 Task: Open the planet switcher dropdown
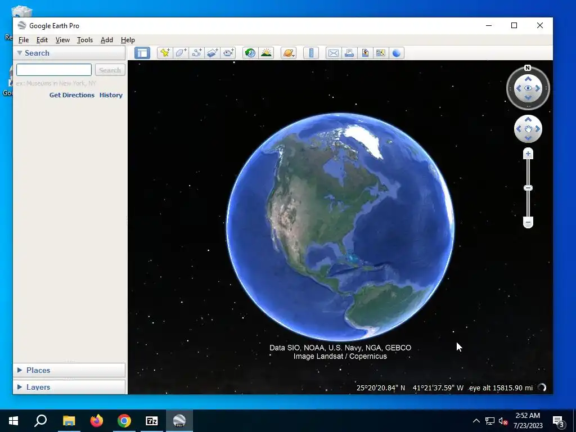coord(289,53)
